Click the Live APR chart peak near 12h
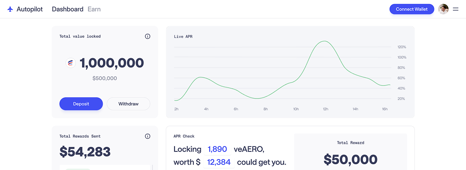 tap(324, 41)
